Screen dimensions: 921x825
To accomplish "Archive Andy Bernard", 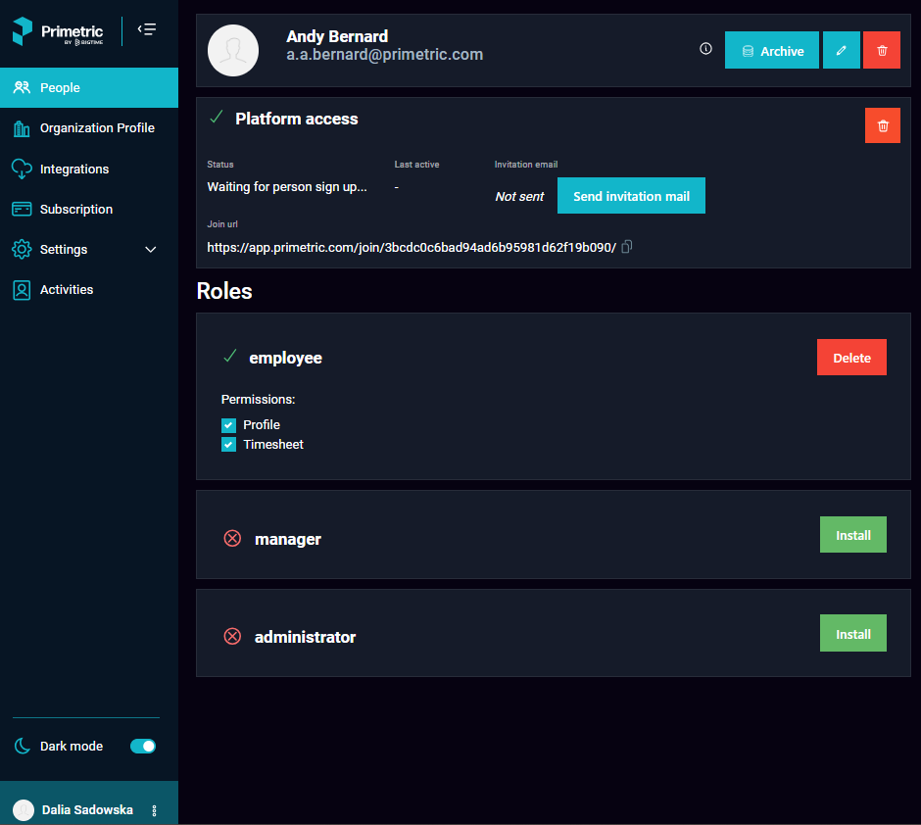I will [x=772, y=51].
